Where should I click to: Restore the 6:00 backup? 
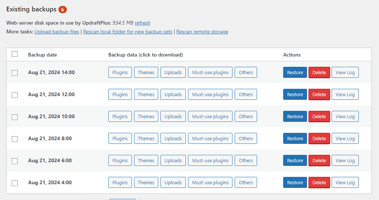[x=295, y=160]
